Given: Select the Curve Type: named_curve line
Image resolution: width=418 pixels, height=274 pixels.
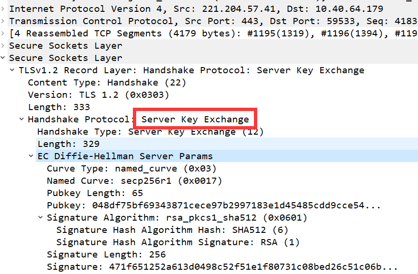Looking at the screenshot, I should point(131,169).
